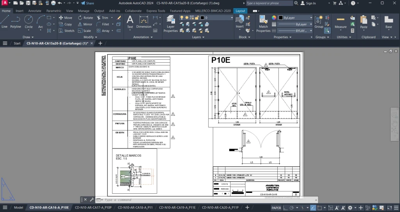Select the Polyline tool
The image size is (400, 212).
16,22
